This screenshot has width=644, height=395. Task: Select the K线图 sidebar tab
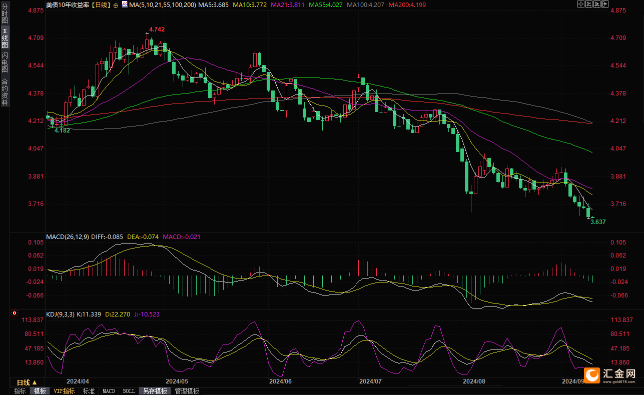coord(5,37)
